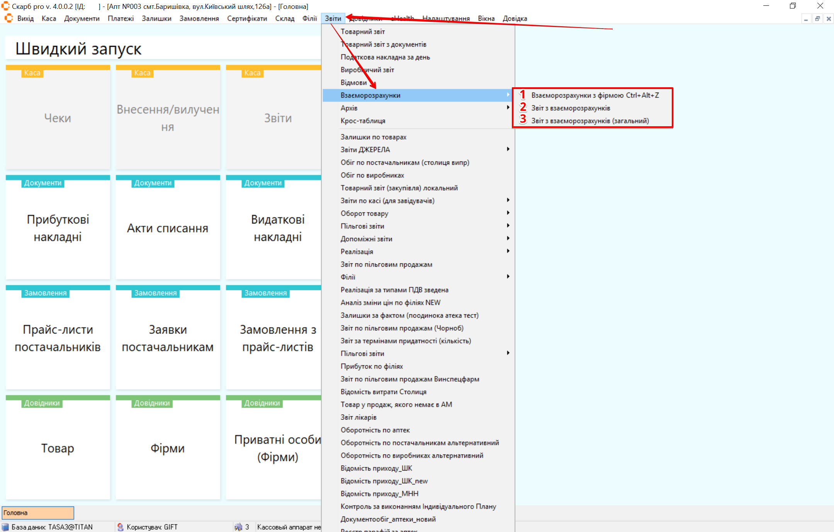The width and height of the screenshot is (834, 532).
Task: Expand the Допоміжні звіти submenu
Action: click(508, 239)
